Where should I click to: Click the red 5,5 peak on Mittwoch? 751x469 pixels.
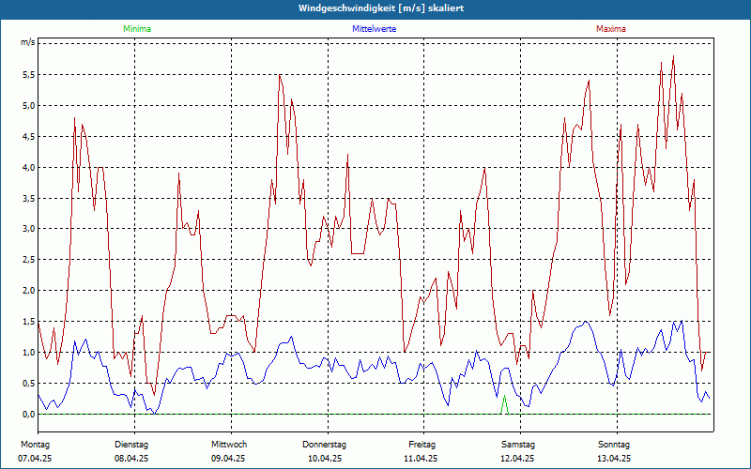tap(280, 76)
